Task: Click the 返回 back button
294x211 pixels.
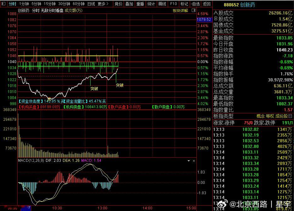Action: (206, 4)
